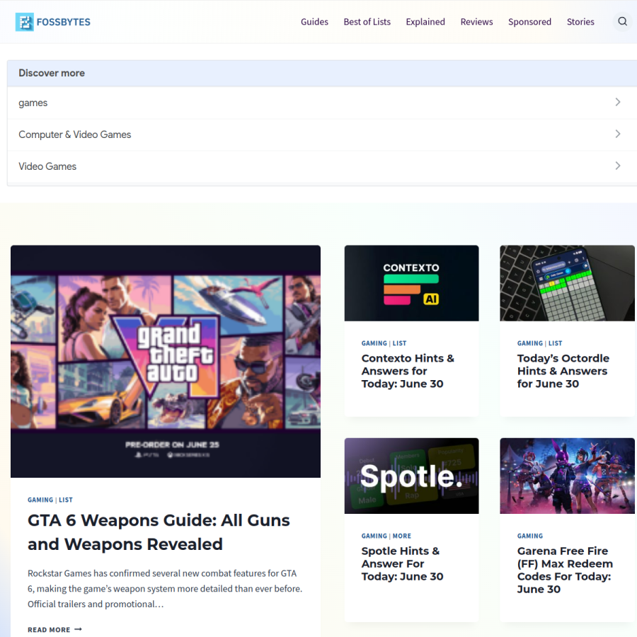Open the Best of Lists menu
The width and height of the screenshot is (637, 637).
pyautogui.click(x=367, y=22)
